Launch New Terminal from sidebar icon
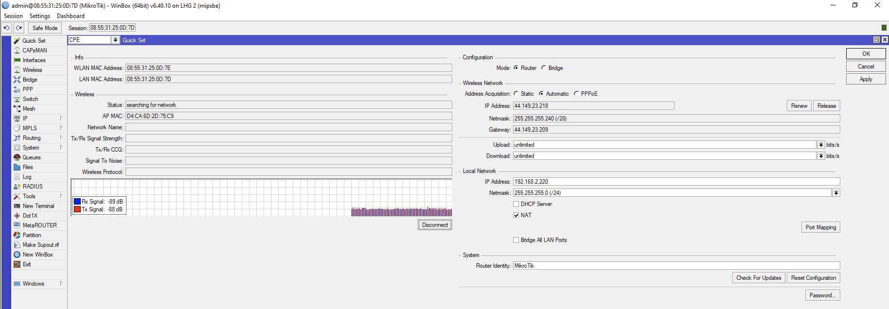The width and height of the screenshot is (889, 309). pyautogui.click(x=17, y=206)
